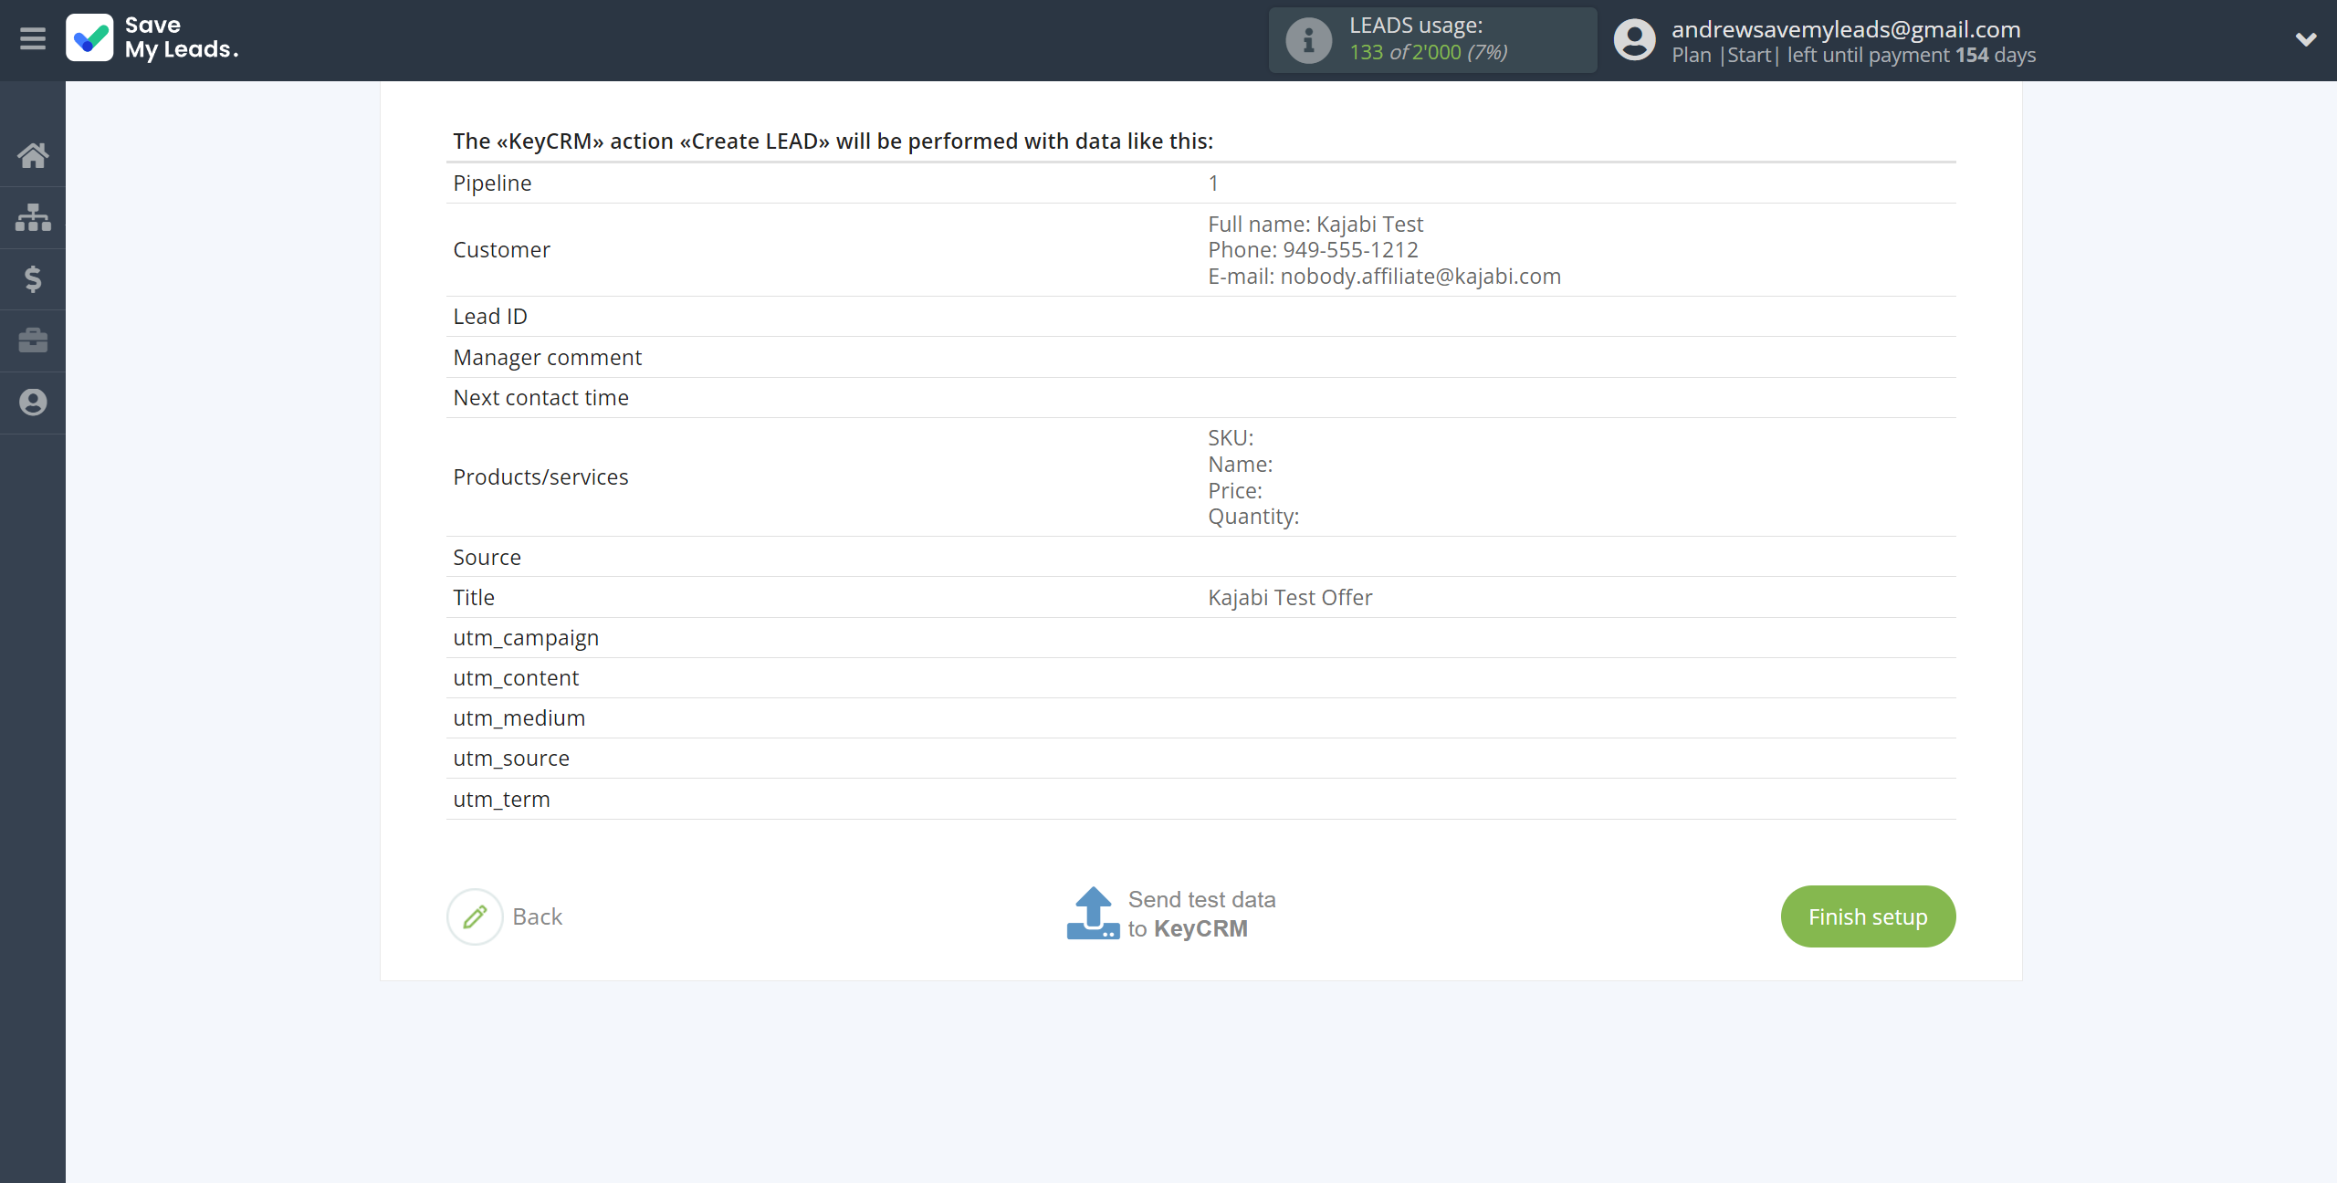Expand the account dropdown chevron
Image resolution: width=2337 pixels, height=1183 pixels.
(2306, 39)
